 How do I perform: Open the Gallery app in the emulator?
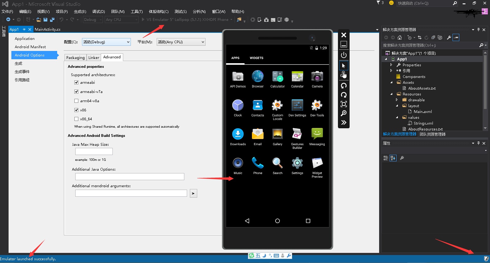point(277,137)
